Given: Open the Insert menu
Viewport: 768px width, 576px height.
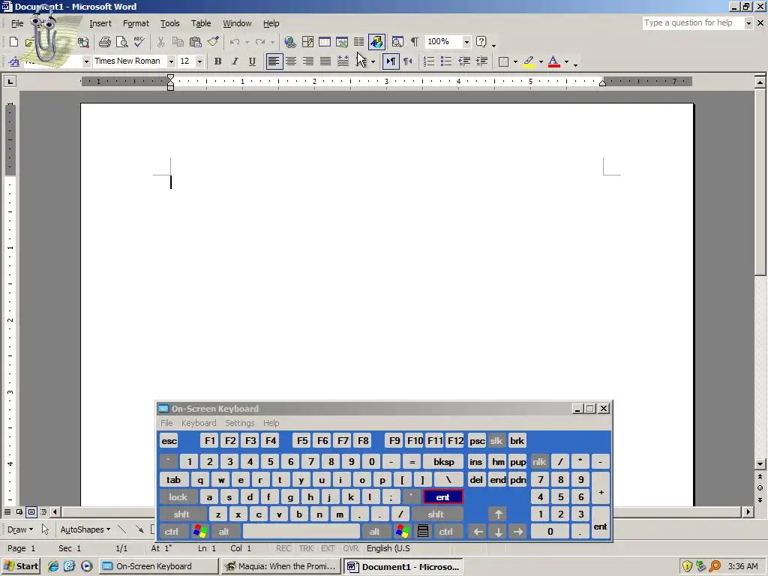Looking at the screenshot, I should (x=100, y=23).
